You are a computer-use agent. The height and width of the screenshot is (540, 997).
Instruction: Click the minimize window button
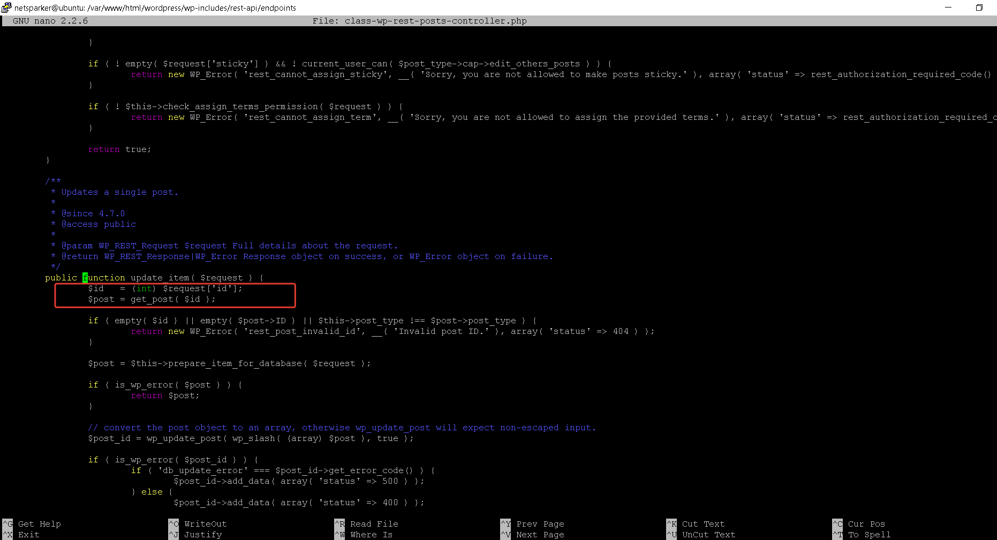[948, 7]
